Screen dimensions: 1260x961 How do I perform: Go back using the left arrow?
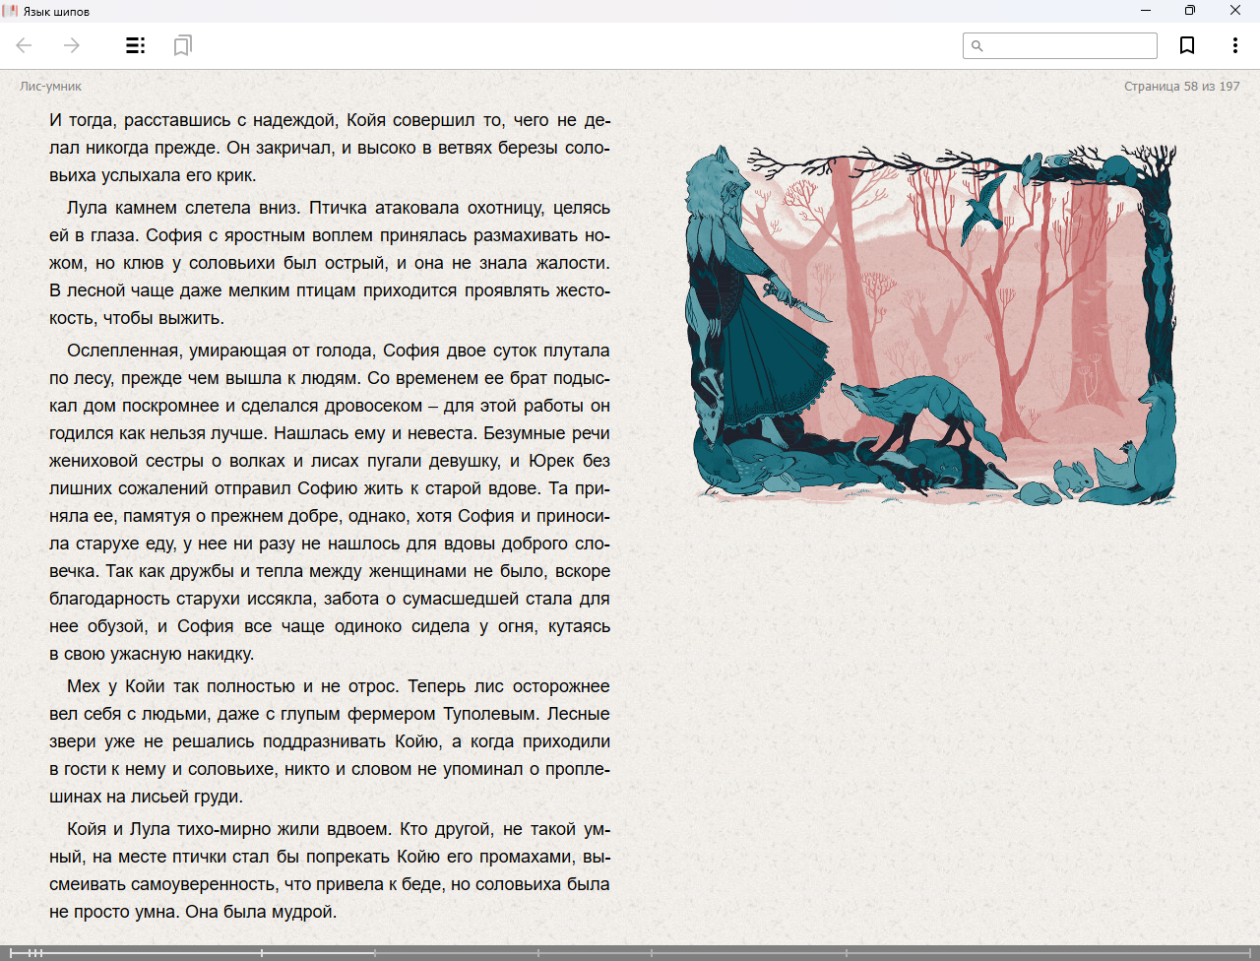point(25,45)
